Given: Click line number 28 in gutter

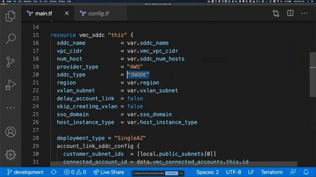Looking at the screenshot, I should (36, 138).
